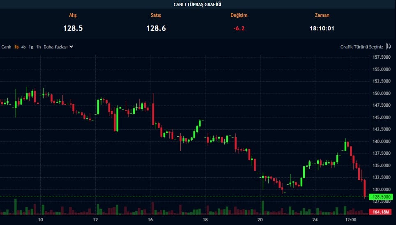The width and height of the screenshot is (396, 225).
Task: Select the '1s' timeframe
Action: pyautogui.click(x=16, y=47)
